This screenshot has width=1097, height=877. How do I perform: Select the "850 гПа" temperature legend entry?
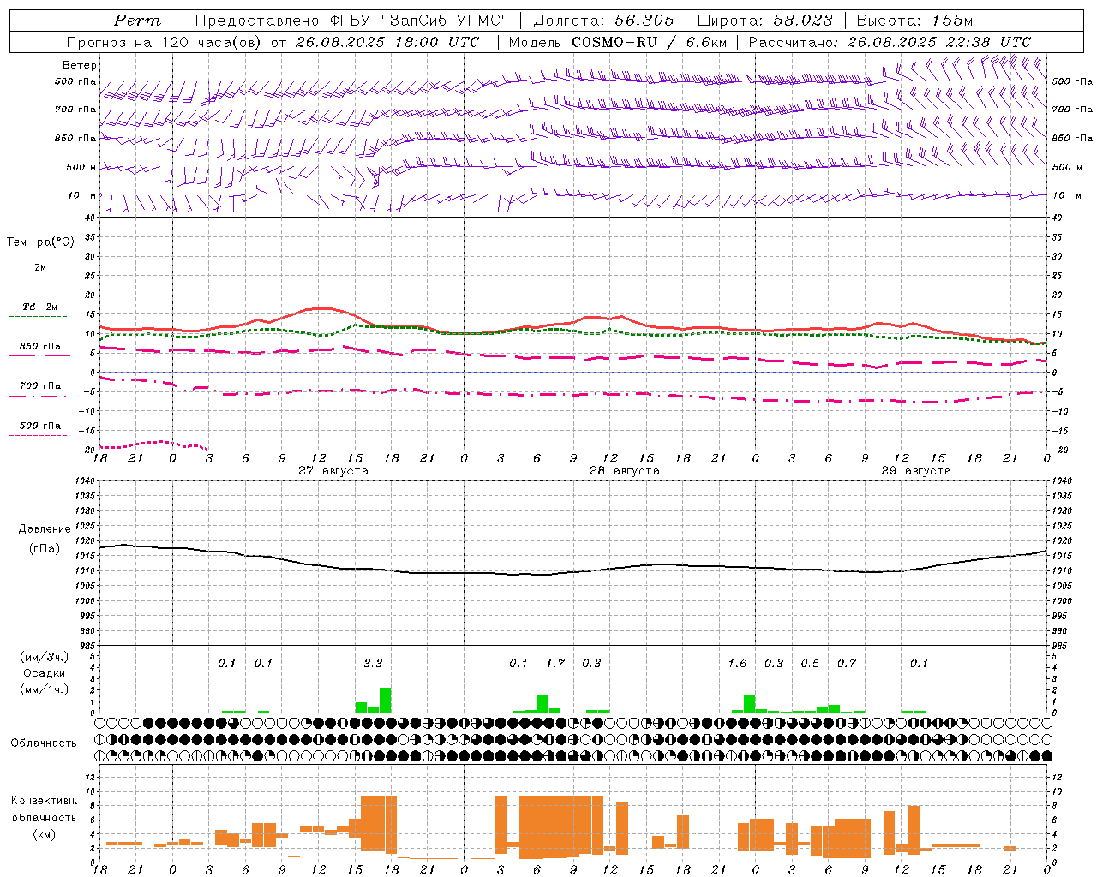point(40,347)
